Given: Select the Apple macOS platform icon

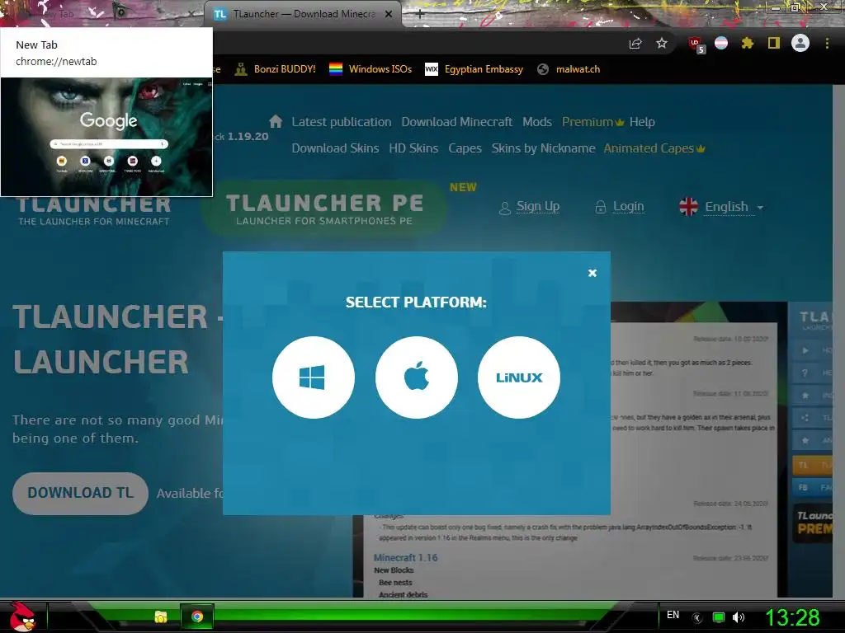Looking at the screenshot, I should [417, 377].
